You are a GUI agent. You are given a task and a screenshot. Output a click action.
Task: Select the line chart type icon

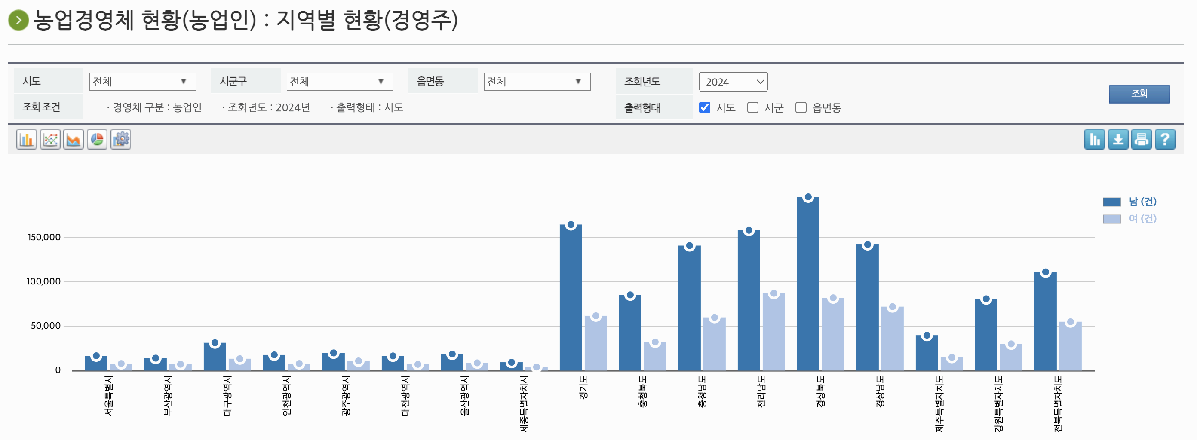(50, 139)
